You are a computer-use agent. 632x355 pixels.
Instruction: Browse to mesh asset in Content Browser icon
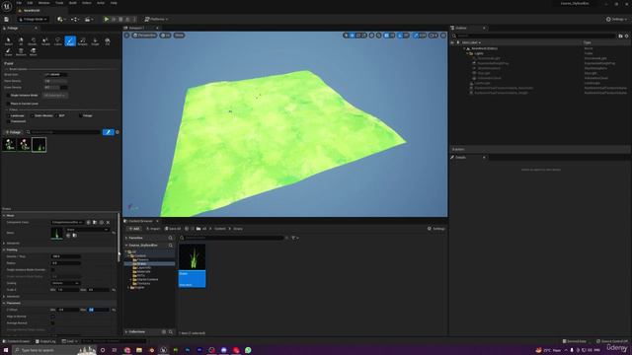[x=75, y=235]
